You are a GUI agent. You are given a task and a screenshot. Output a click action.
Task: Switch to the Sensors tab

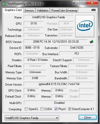tap(29, 10)
